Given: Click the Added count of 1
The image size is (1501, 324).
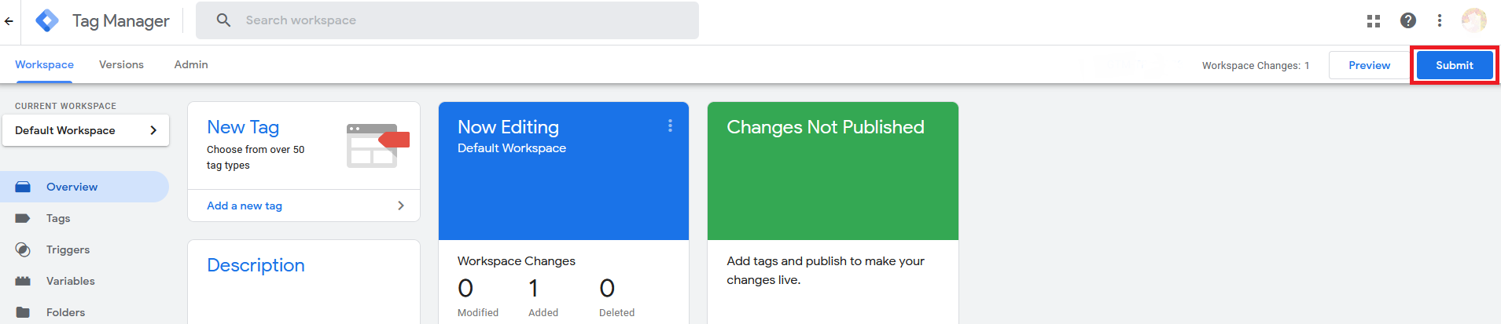Looking at the screenshot, I should point(534,289).
